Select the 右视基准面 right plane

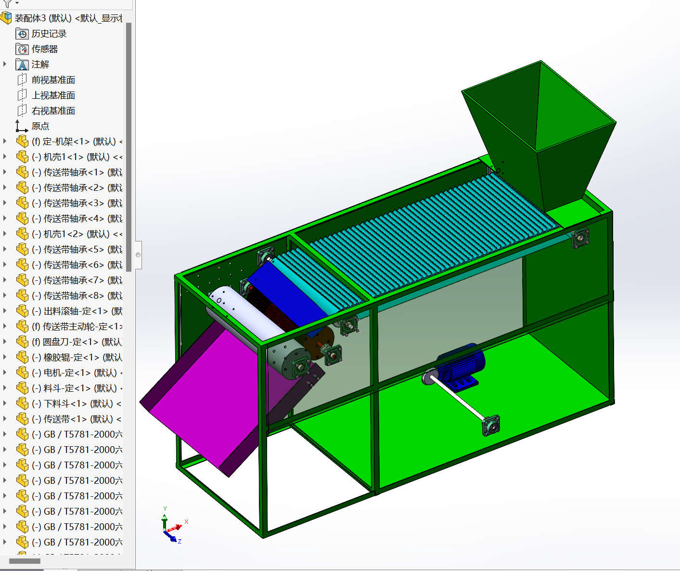[x=53, y=111]
